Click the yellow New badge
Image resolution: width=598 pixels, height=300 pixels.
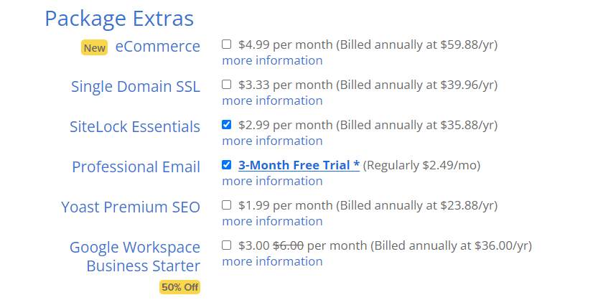click(94, 48)
